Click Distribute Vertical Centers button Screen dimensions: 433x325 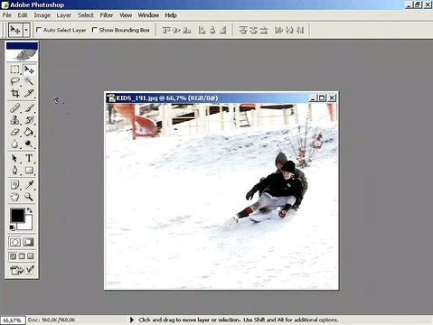[x=253, y=30]
